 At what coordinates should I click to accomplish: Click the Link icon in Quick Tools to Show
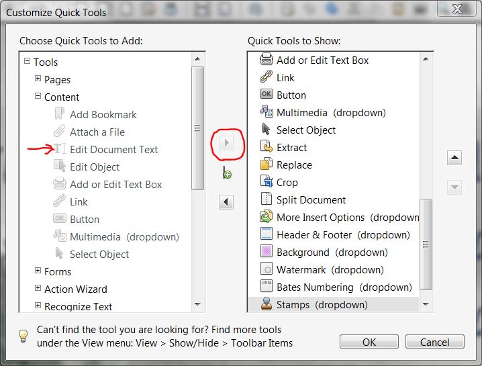pyautogui.click(x=267, y=77)
